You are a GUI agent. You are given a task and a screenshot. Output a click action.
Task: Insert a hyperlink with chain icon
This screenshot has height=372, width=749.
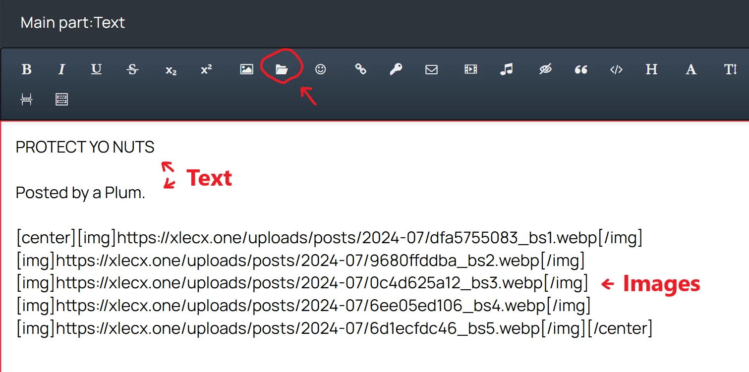pos(360,69)
